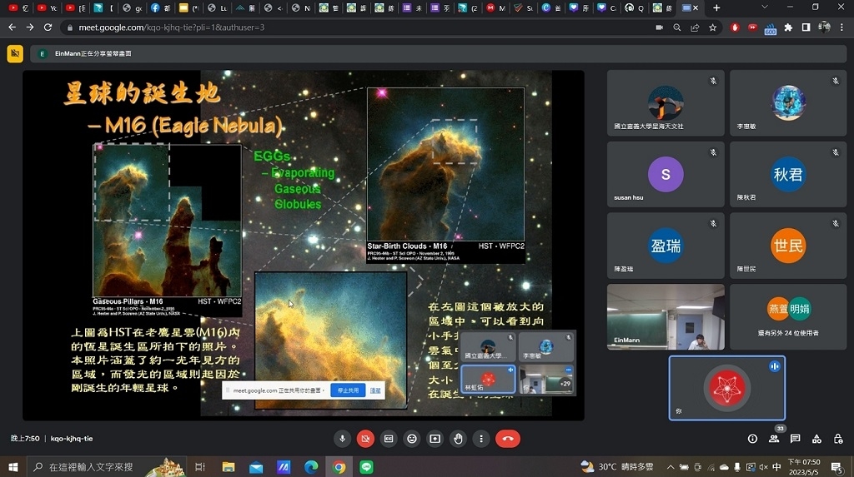This screenshot has width=854, height=477.
Task: Open the Activities panel icon
Action: (x=816, y=439)
